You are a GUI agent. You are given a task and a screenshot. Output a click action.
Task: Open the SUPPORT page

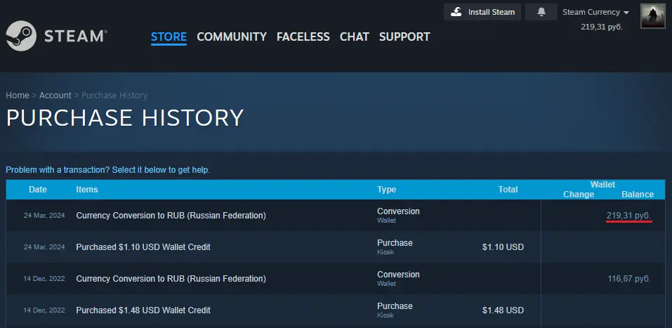tap(404, 37)
